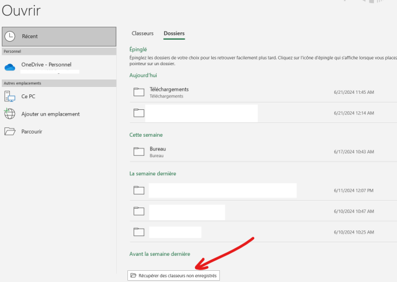This screenshot has height=282, width=397.
Task: Click the open folder icon beside Parcourir
Action: pyautogui.click(x=10, y=132)
